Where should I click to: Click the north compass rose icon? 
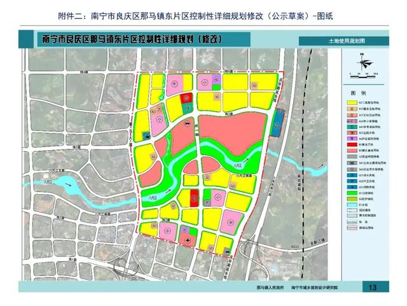(x=364, y=63)
